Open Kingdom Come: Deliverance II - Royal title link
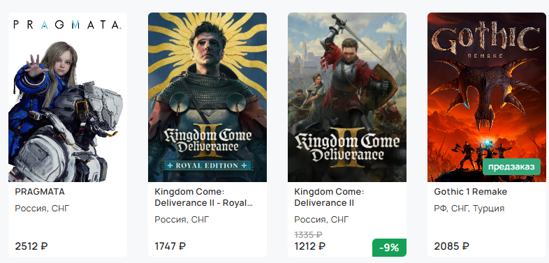This screenshot has width=549, height=263. coord(203,197)
